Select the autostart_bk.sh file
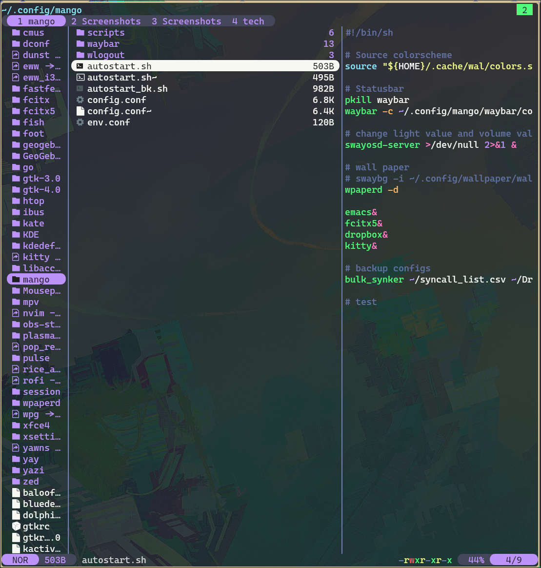 point(127,89)
